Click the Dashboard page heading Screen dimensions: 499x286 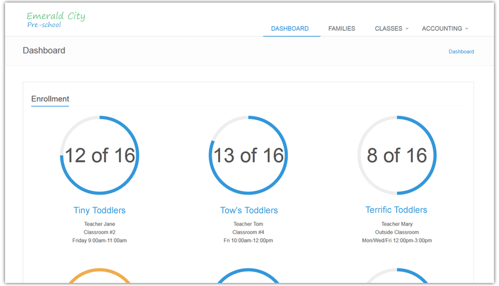[44, 51]
